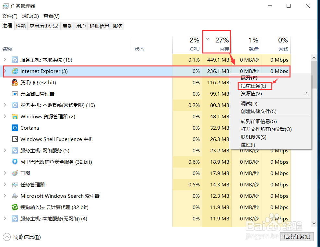Open the 查看(V) menu
Viewport: 320px width, 247px height.
point(52,16)
